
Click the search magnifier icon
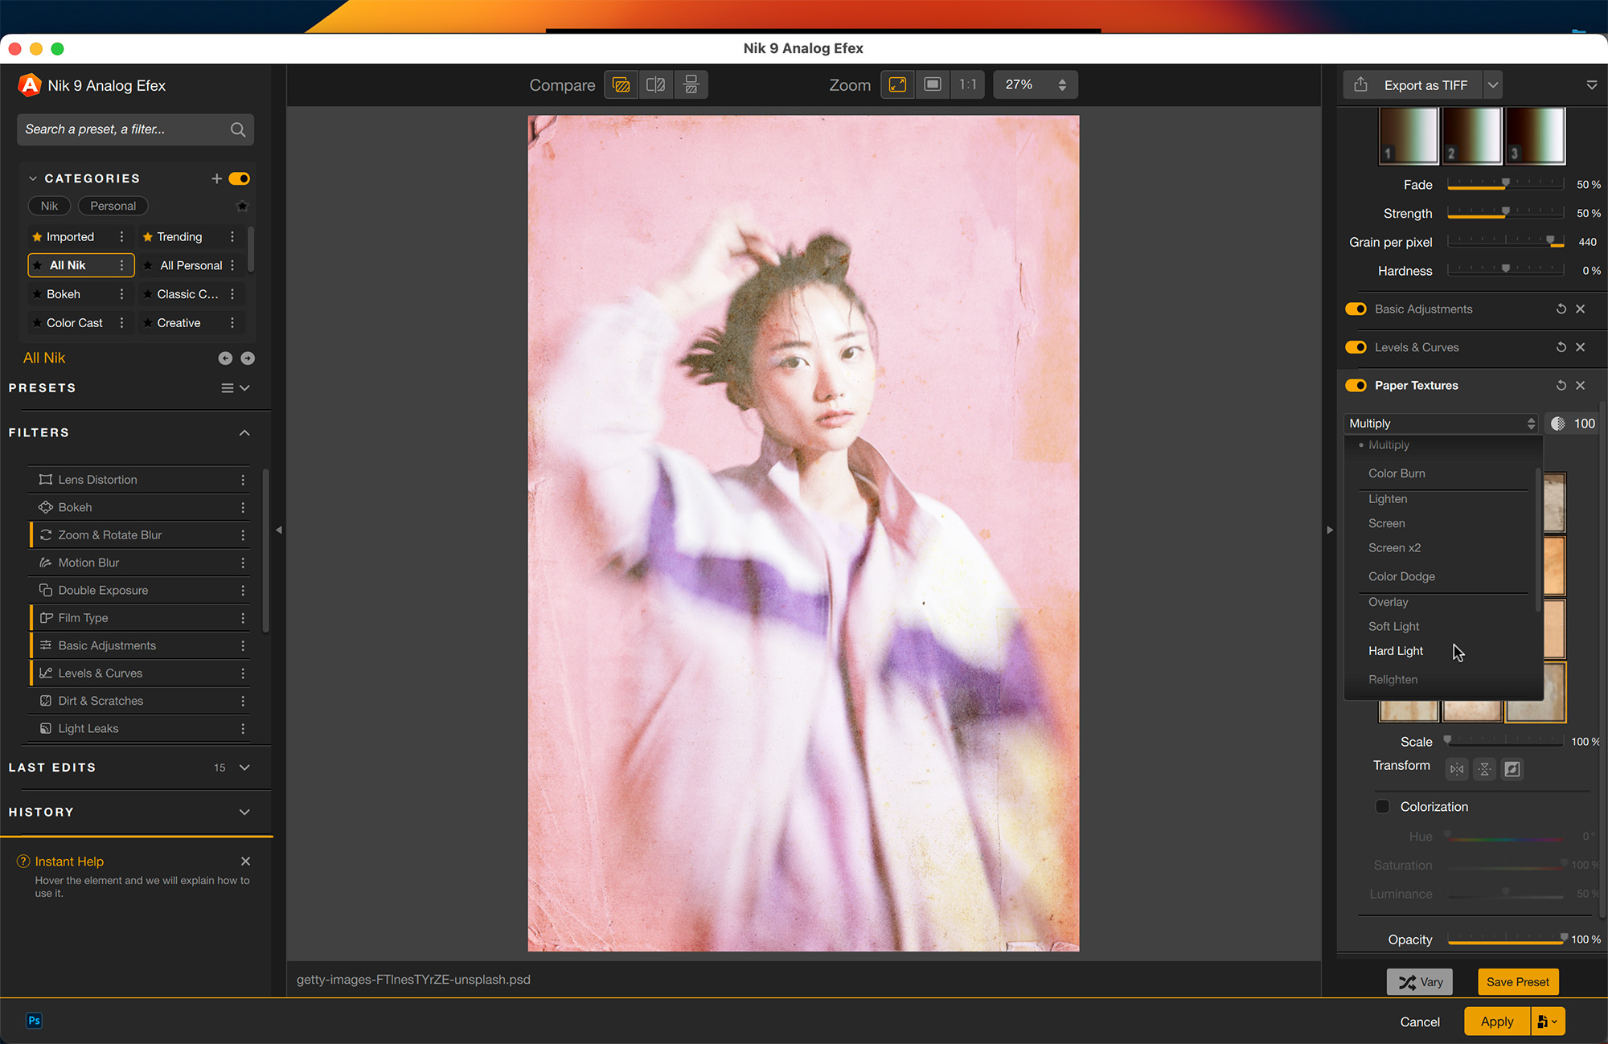click(x=238, y=129)
